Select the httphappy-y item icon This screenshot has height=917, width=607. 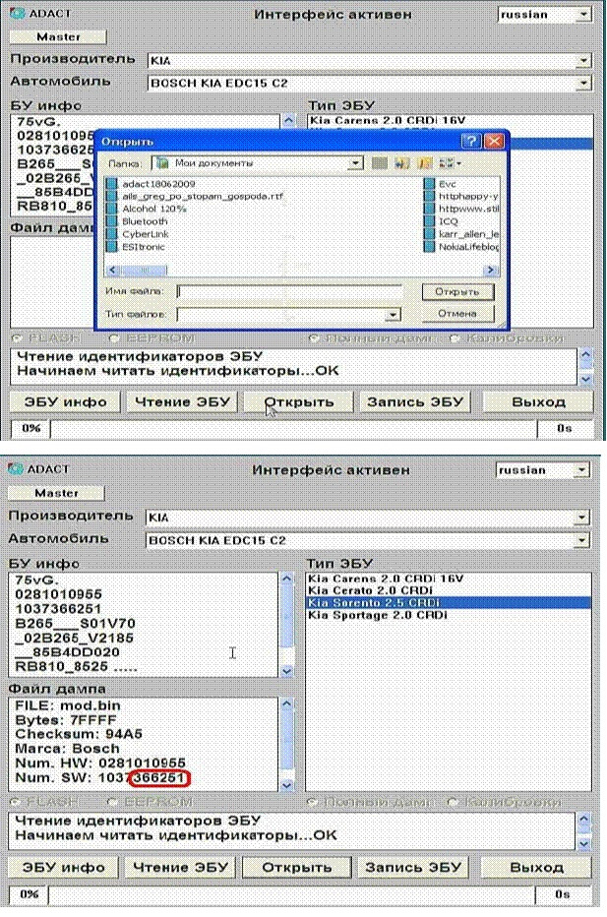click(429, 197)
